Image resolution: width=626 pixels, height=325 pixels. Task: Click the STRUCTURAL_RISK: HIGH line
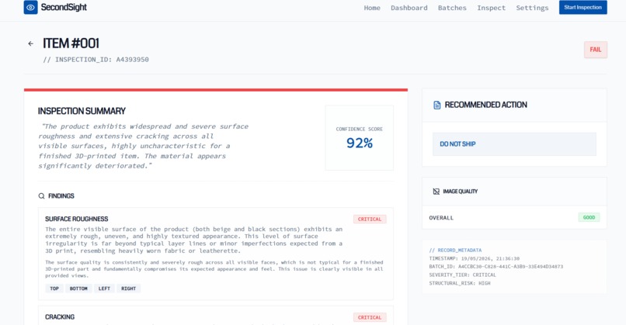point(460,283)
